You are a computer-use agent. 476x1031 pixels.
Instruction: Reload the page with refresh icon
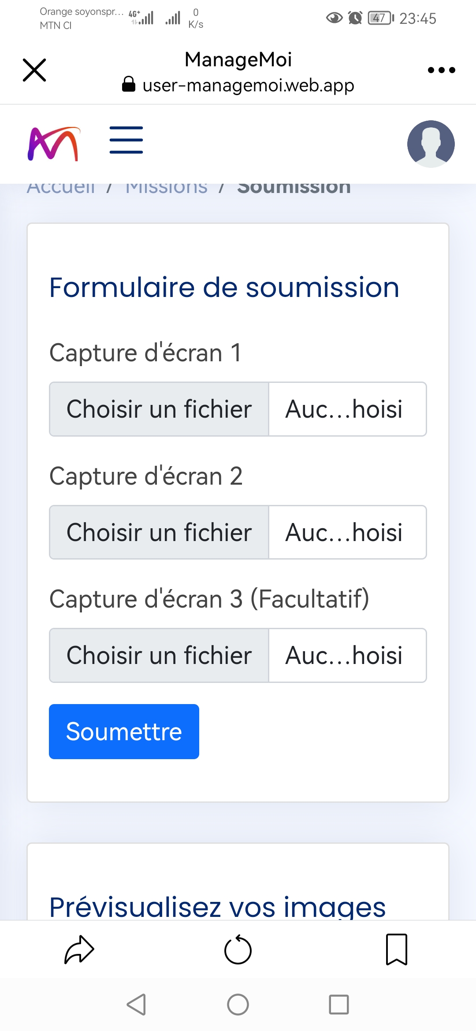(x=238, y=949)
